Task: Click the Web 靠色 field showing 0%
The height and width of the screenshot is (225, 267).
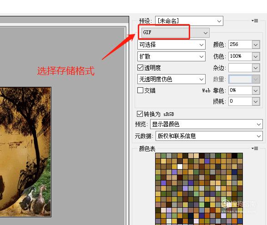Action: point(240,90)
